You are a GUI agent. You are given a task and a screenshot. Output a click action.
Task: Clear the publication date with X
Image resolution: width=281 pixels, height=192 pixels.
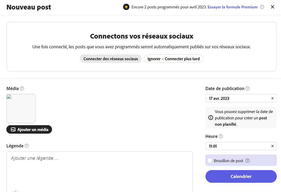273,98
